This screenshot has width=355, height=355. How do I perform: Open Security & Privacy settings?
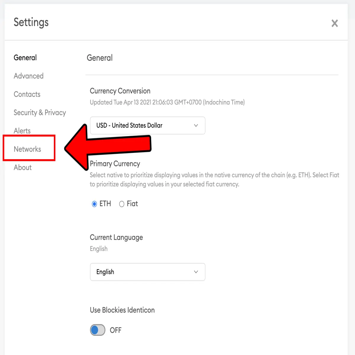(40, 113)
